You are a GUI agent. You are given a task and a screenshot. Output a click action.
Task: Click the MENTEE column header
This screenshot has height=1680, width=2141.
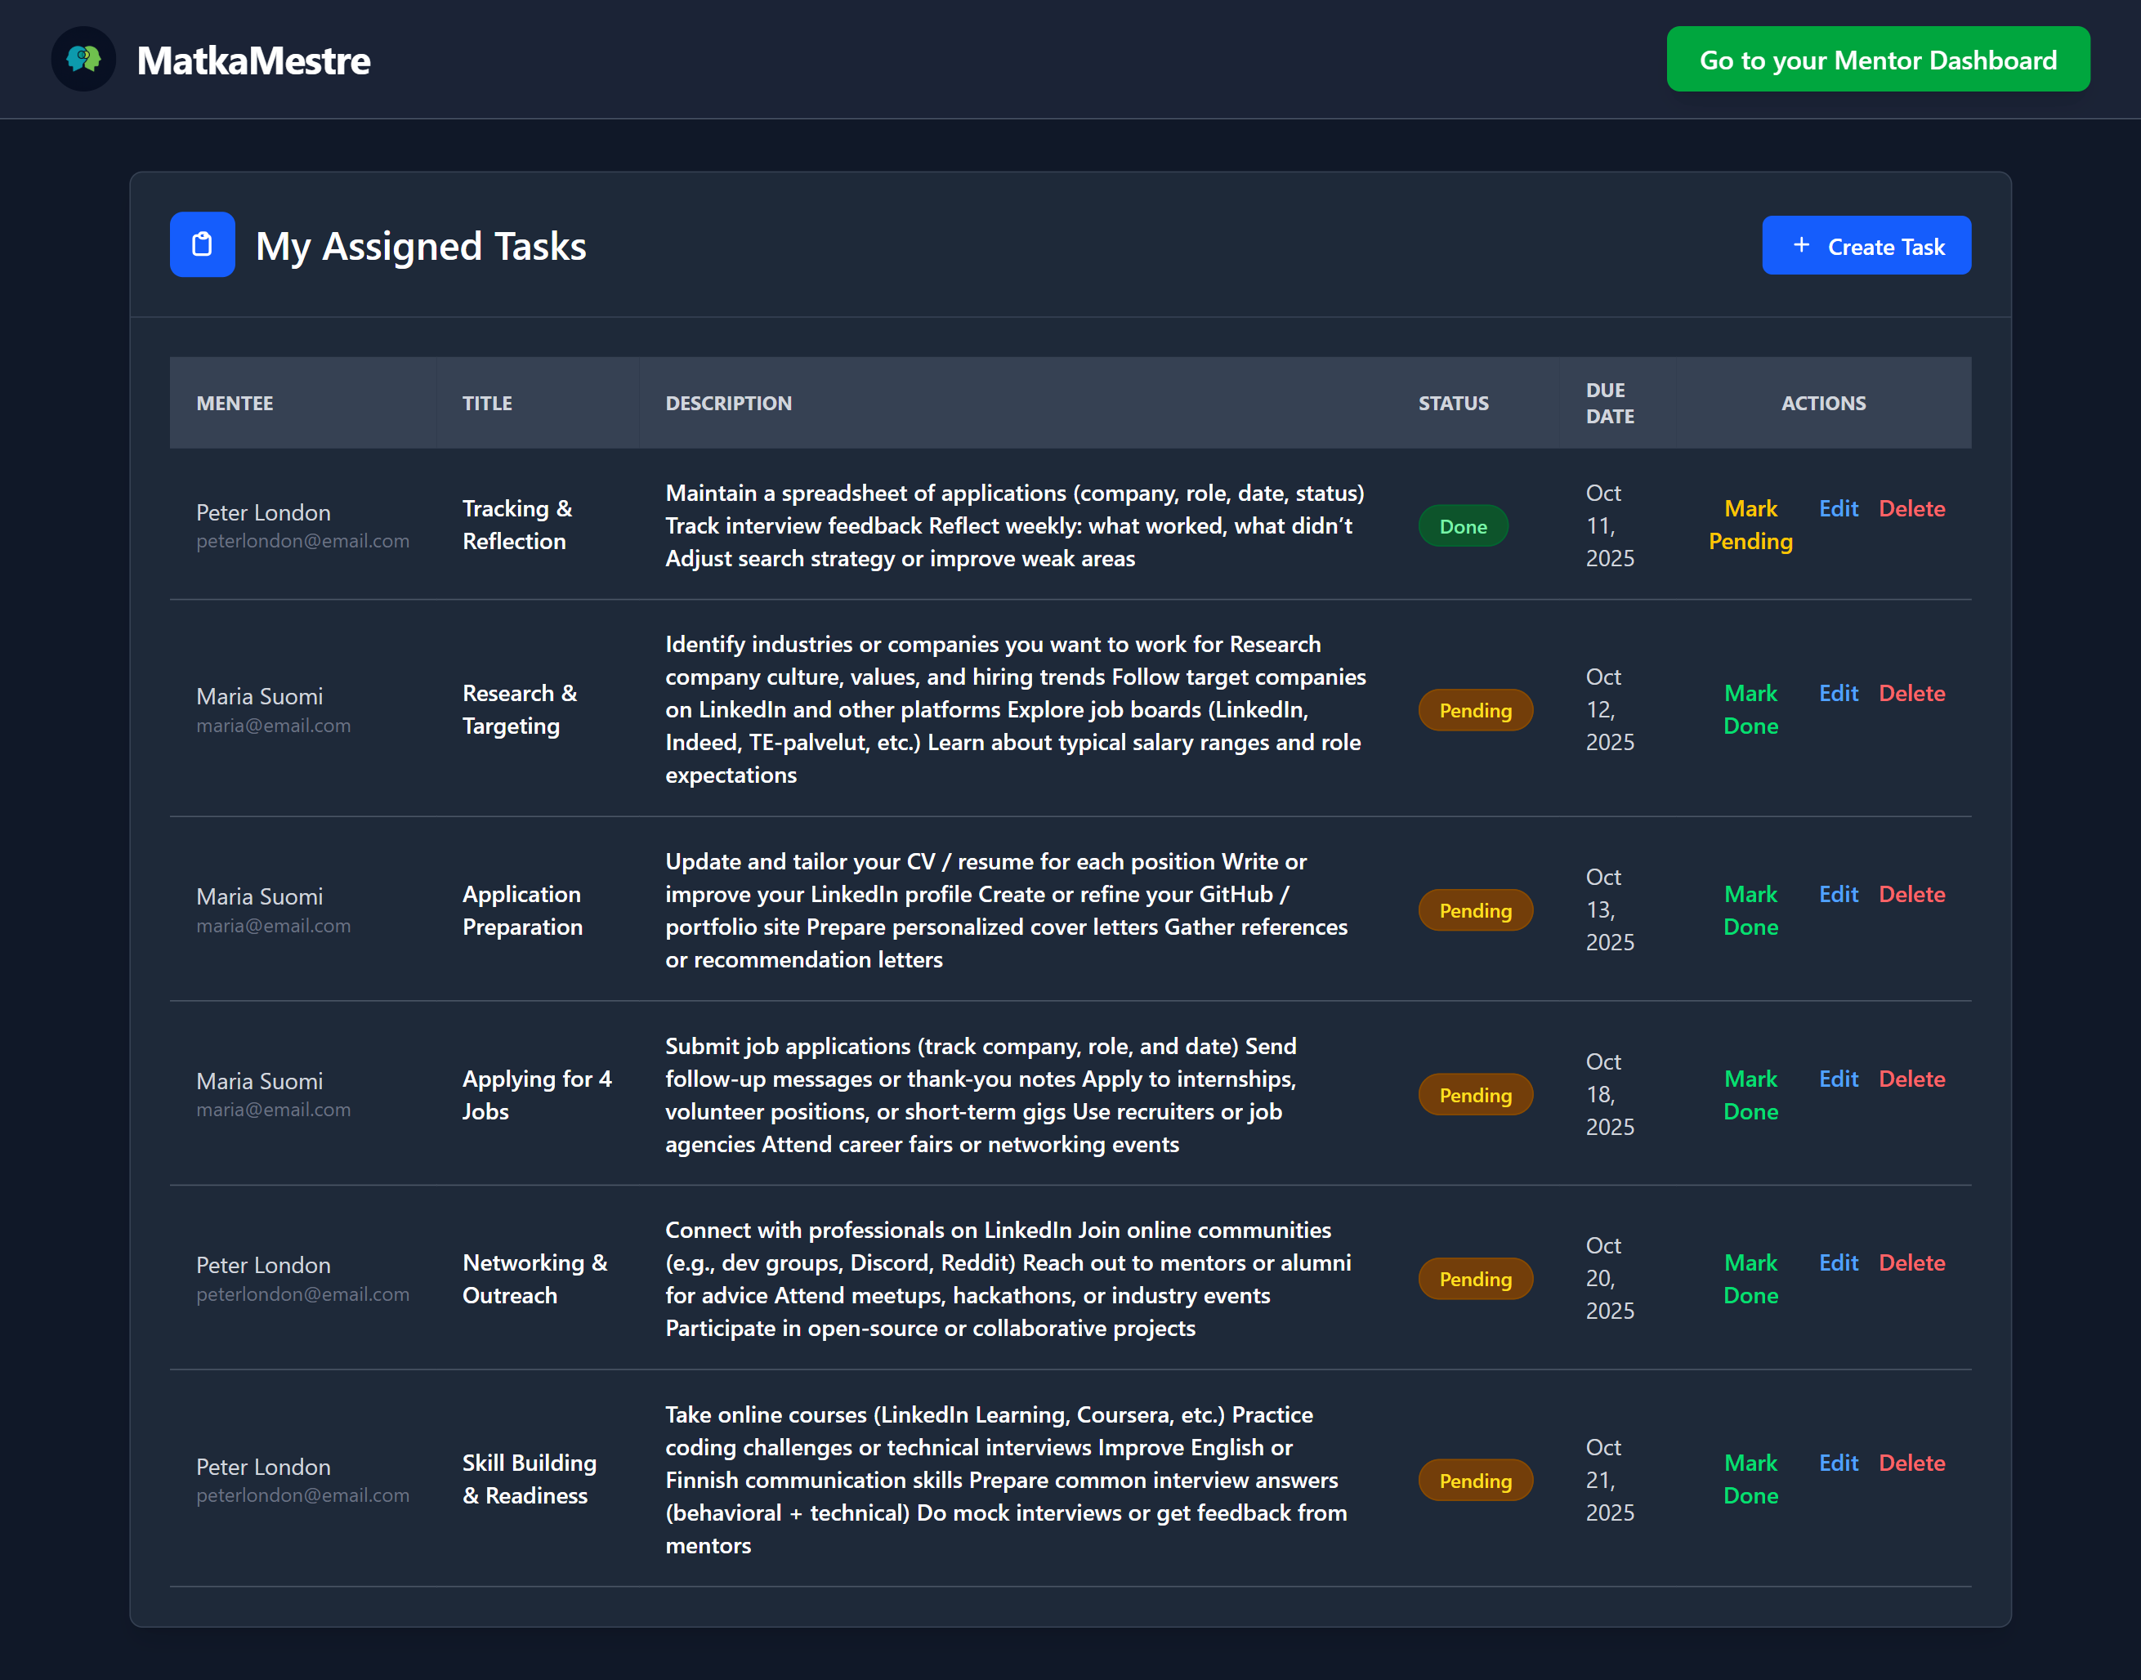[x=235, y=404]
